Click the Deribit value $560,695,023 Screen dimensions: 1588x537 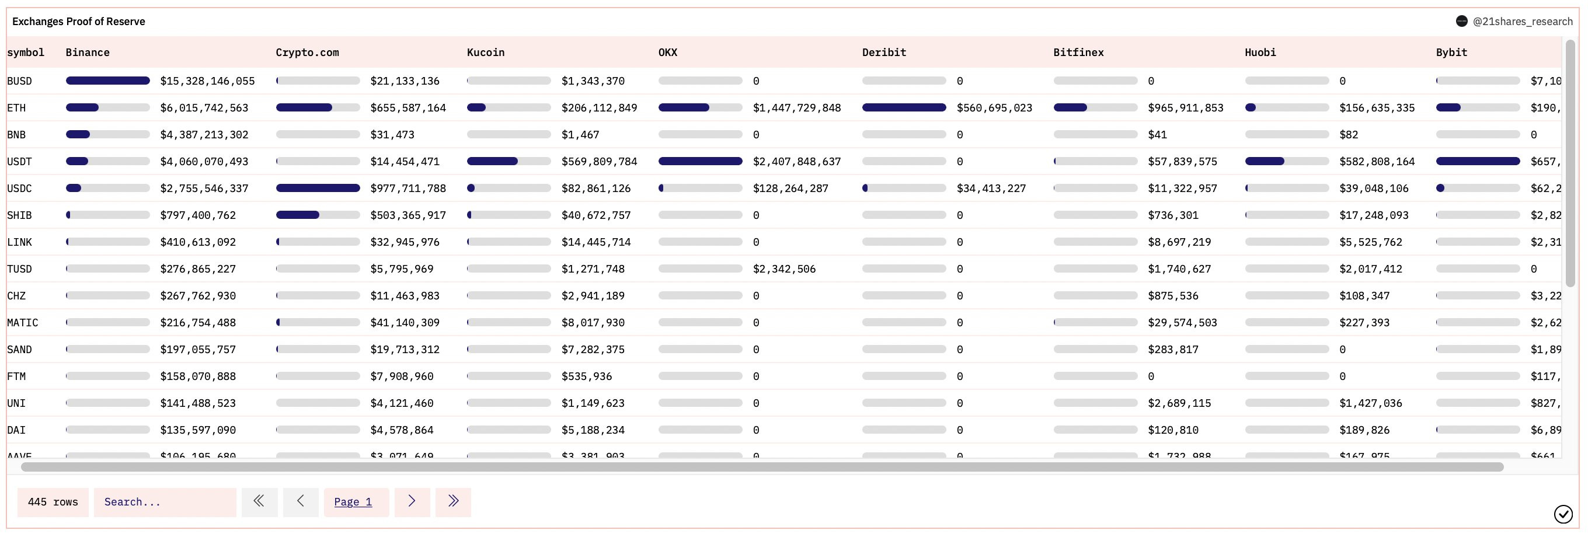[994, 108]
